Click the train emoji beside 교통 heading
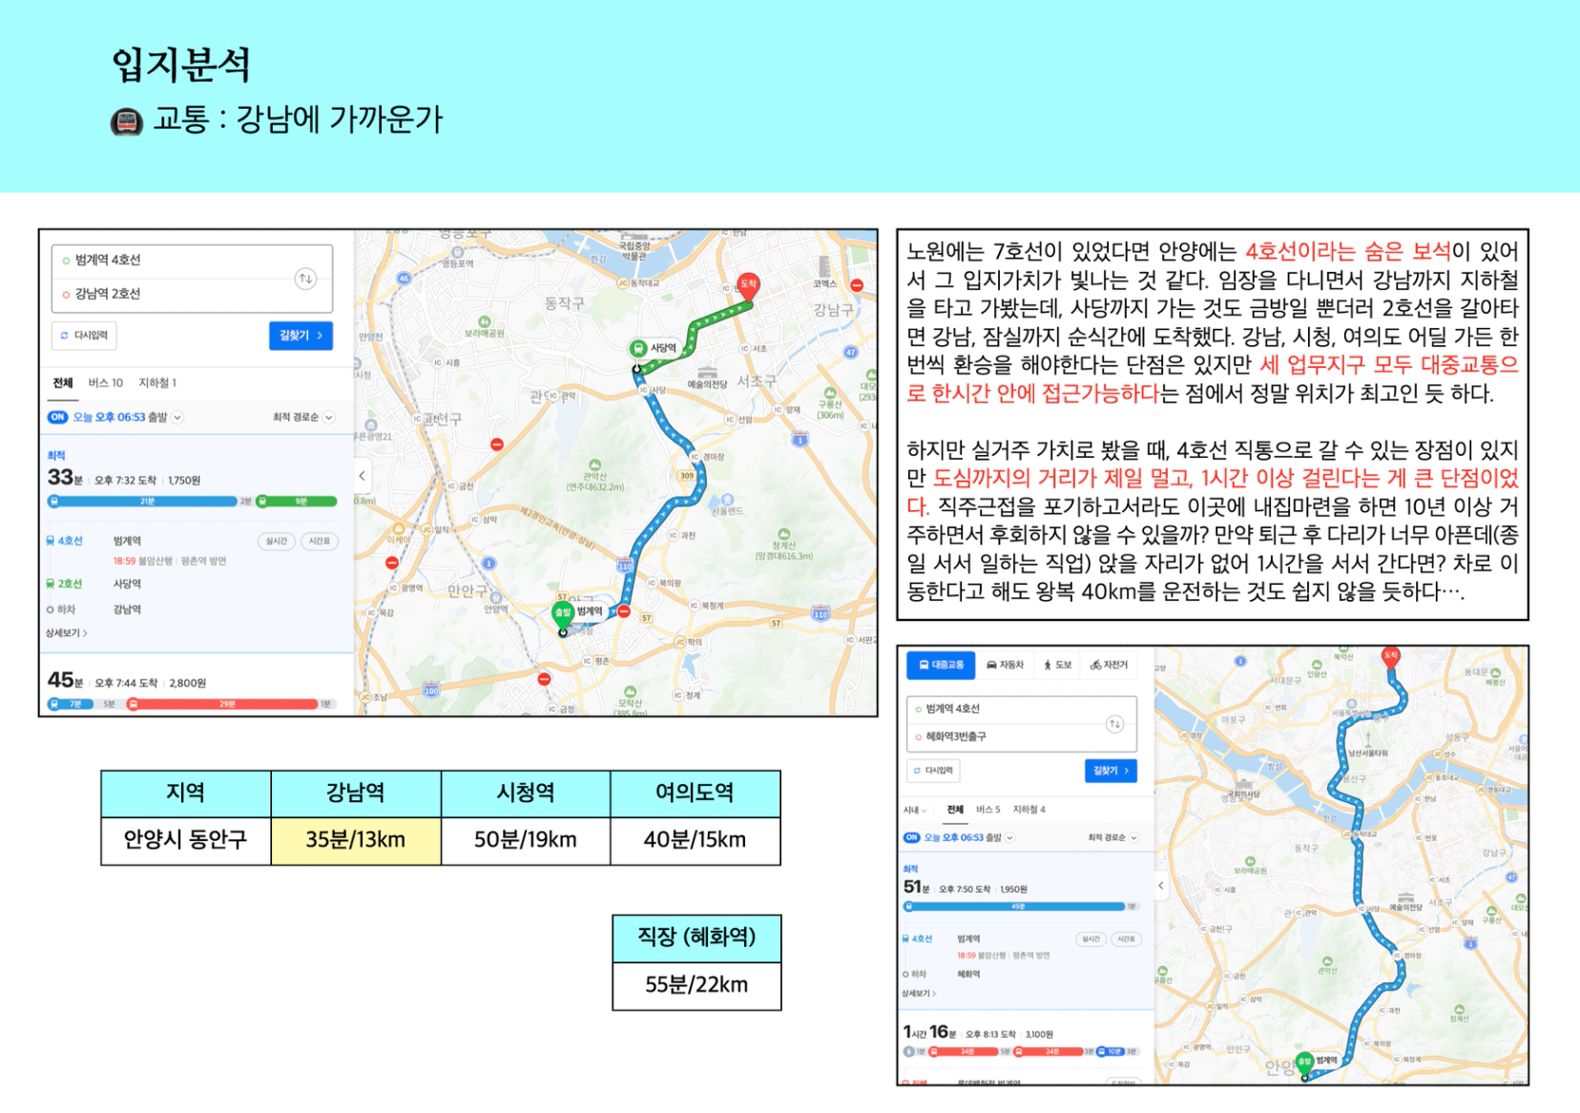This screenshot has width=1580, height=1113. click(127, 122)
